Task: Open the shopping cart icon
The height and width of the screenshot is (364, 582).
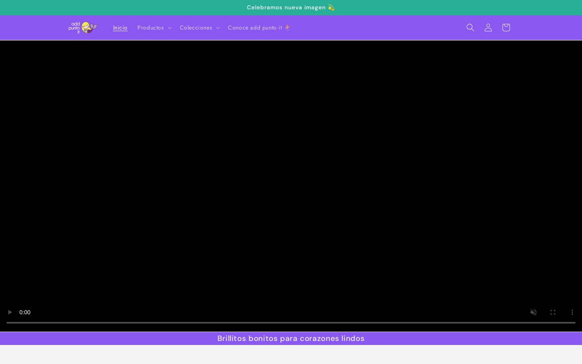Action: tap(506, 28)
